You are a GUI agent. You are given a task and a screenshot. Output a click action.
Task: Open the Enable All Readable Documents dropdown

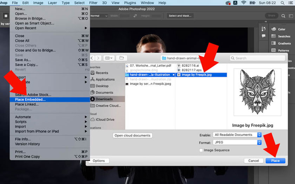(x=237, y=135)
